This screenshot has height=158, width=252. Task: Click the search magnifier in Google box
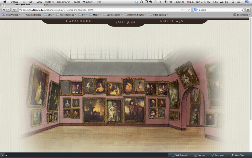coord(242,10)
